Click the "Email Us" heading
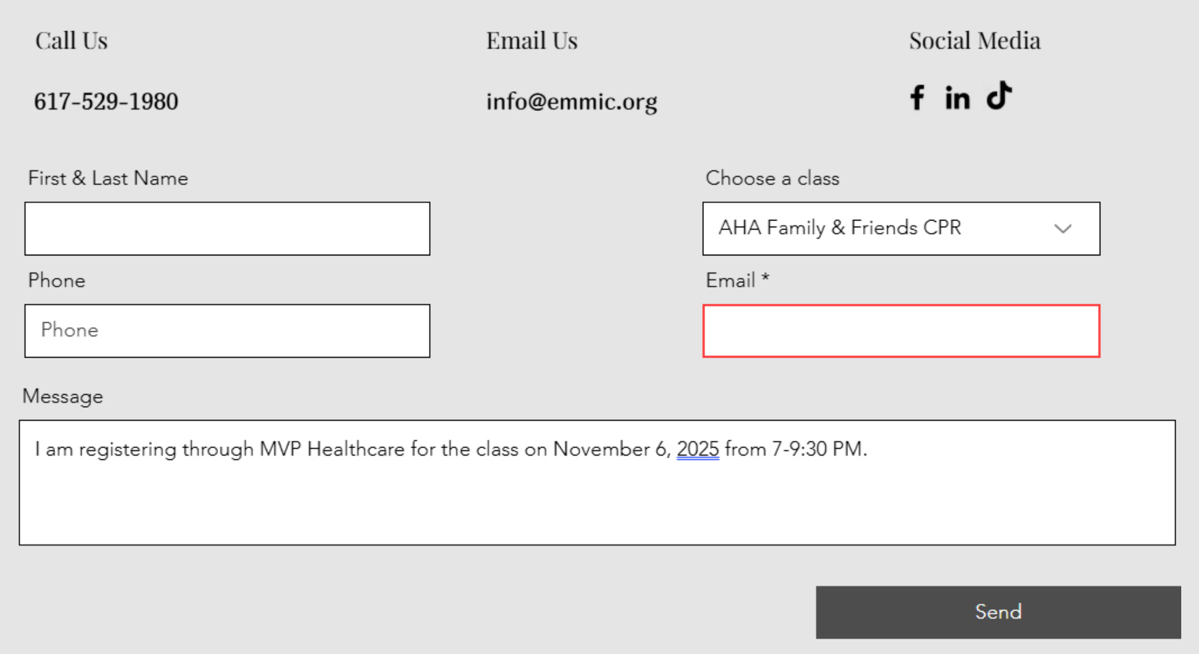This screenshot has width=1199, height=654. (531, 41)
